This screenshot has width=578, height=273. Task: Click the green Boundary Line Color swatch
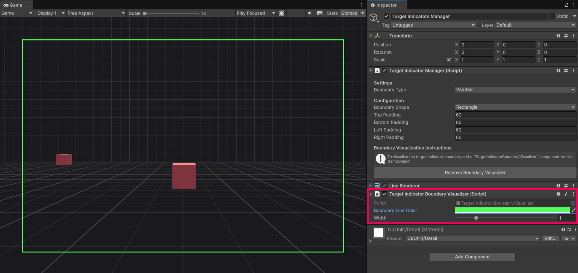click(x=512, y=210)
